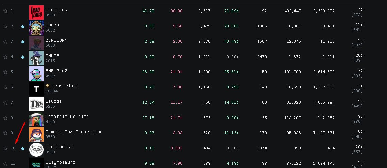Image resolution: width=387 pixels, height=168 pixels.
Task: Click Famous Fox Federation value 1,487,571
Action: pos(324,133)
